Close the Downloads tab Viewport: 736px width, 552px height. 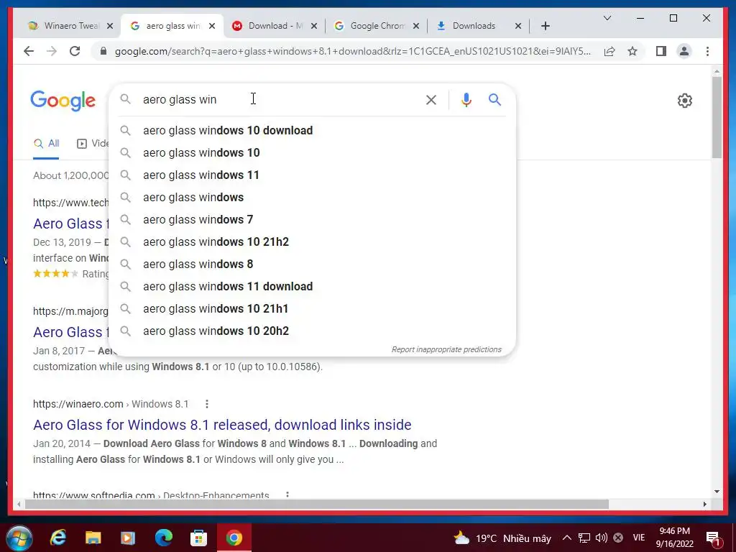pyautogui.click(x=518, y=26)
